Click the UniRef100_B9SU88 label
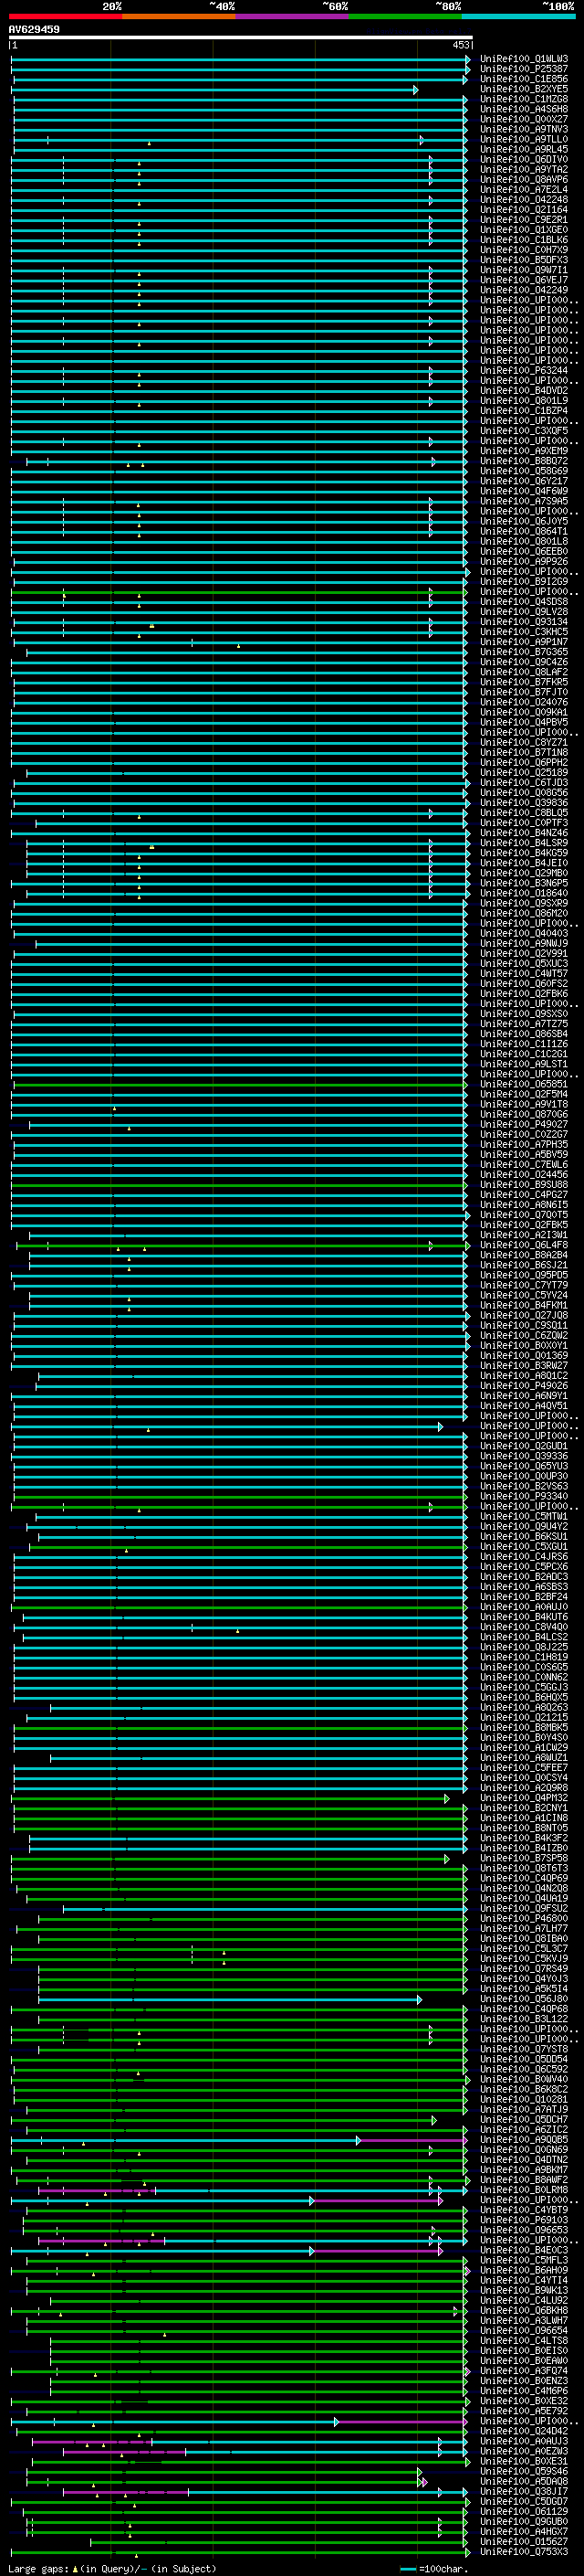The width and height of the screenshot is (584, 2576). pyautogui.click(x=524, y=1184)
